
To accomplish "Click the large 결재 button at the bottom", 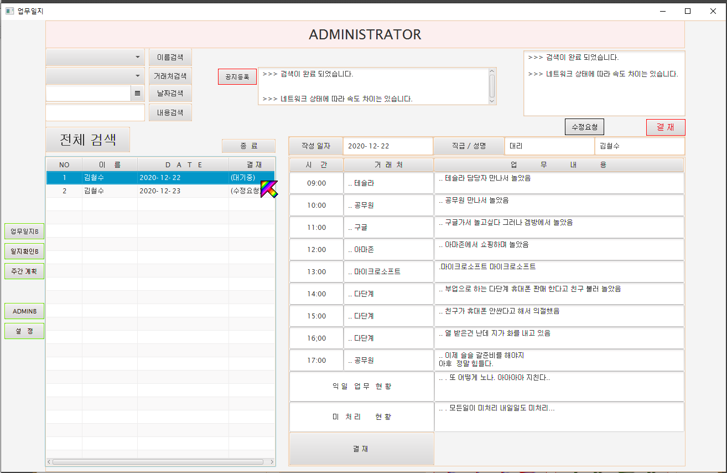I will point(361,449).
